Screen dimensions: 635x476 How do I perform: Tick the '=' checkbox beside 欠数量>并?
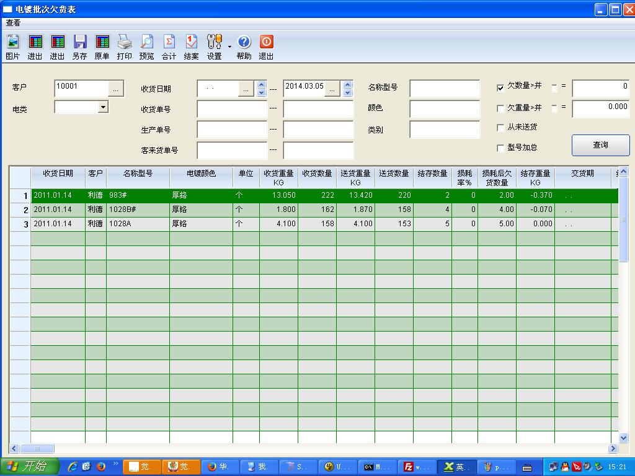coord(554,87)
